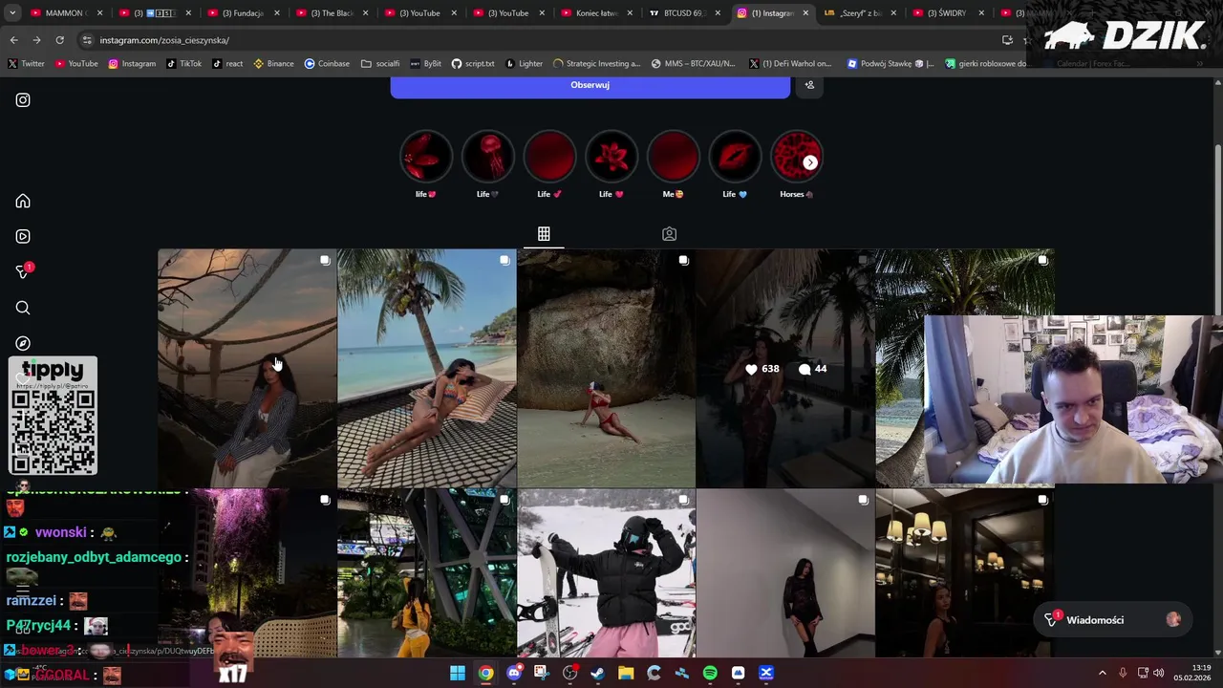
Task: Open flower highlight labeled Life
Action: [611, 164]
